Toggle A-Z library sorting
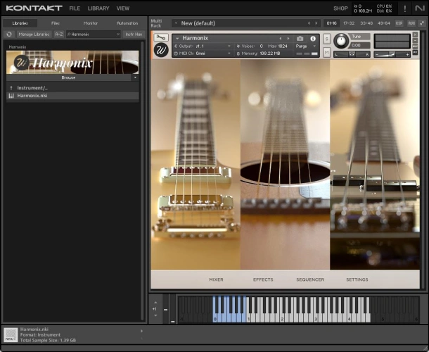 tap(59, 34)
